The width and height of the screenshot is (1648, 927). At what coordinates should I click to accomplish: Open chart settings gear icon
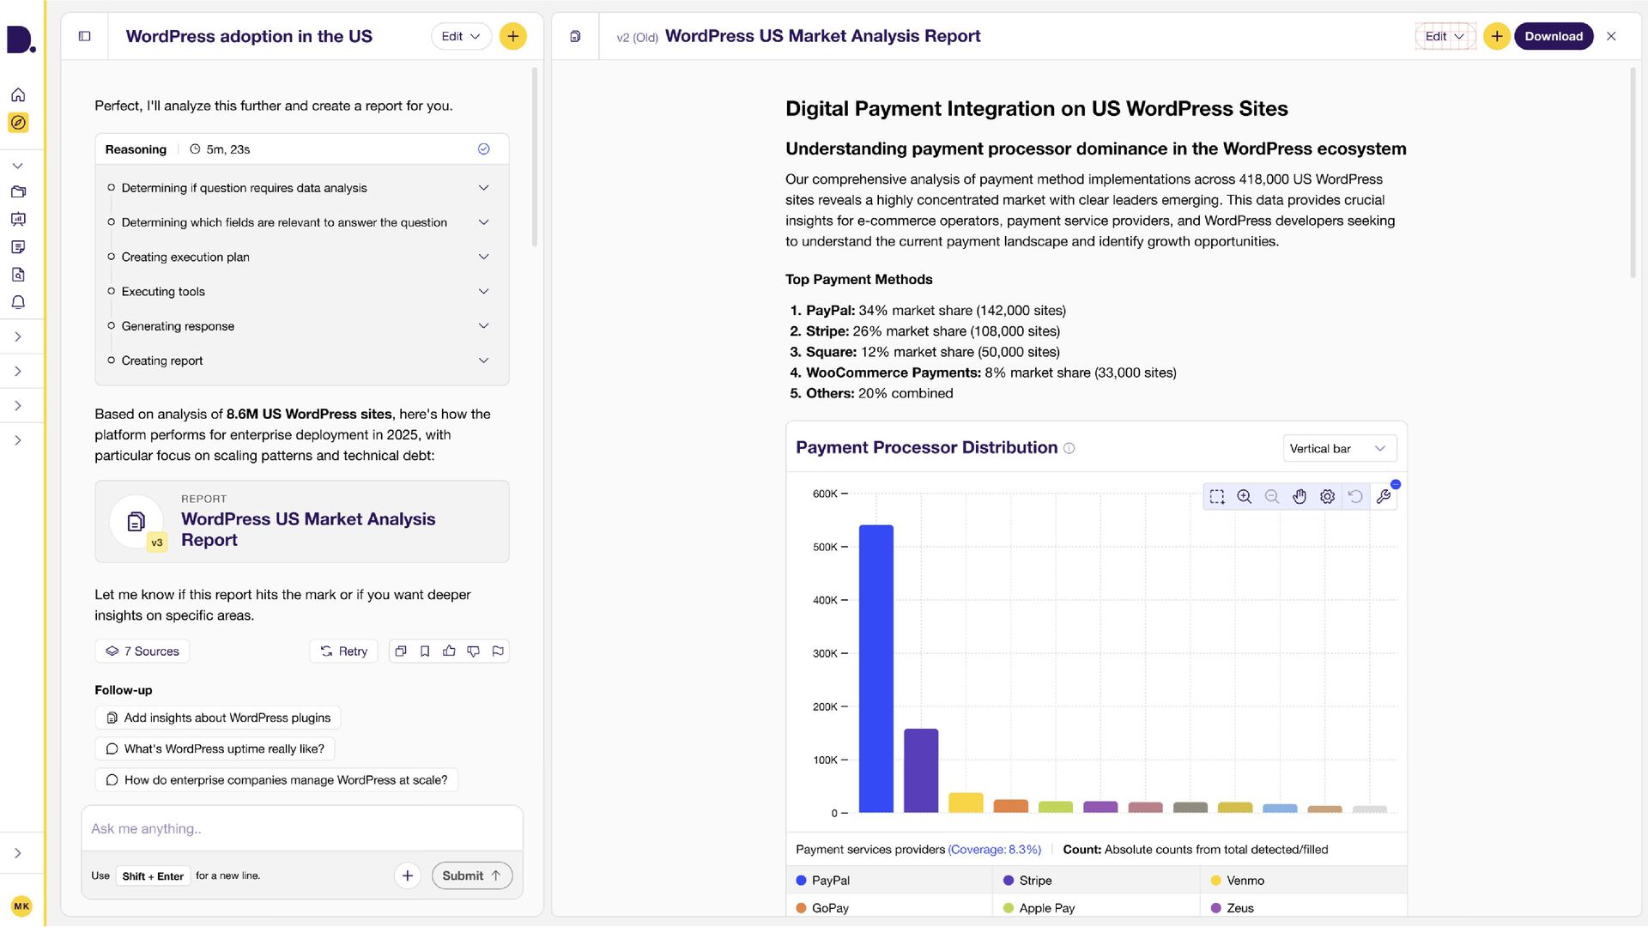click(1327, 497)
